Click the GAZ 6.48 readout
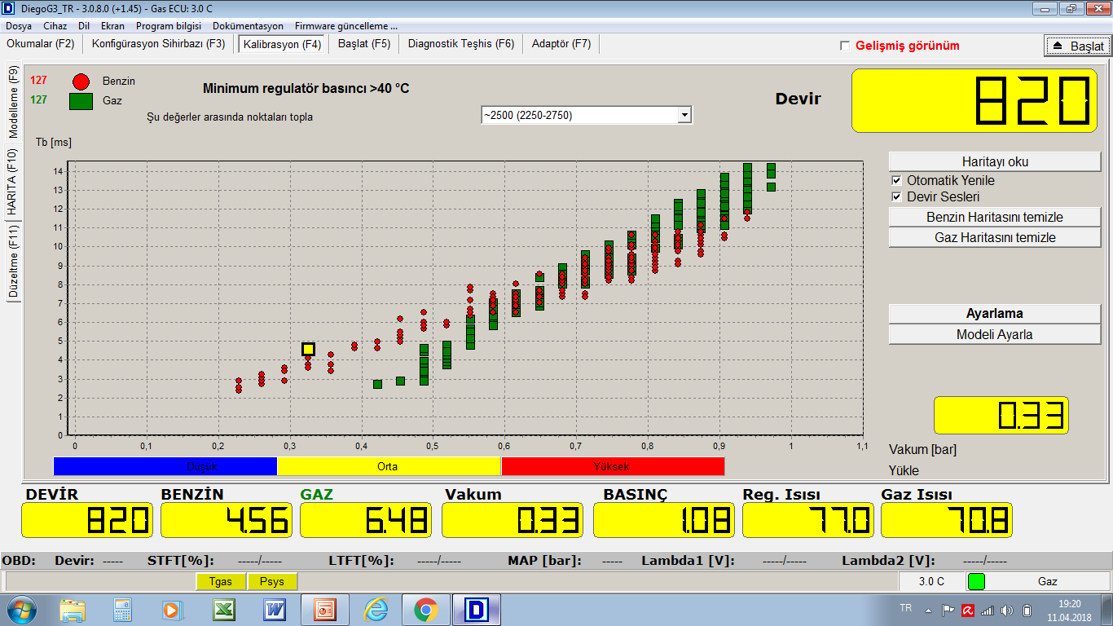The image size is (1113, 626). tap(366, 520)
